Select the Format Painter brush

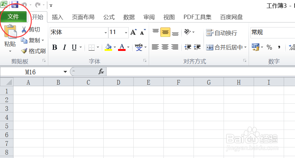point(24,51)
